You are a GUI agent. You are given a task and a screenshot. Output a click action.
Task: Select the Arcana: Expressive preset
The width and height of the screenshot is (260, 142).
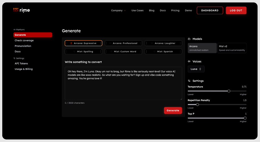(84, 43)
